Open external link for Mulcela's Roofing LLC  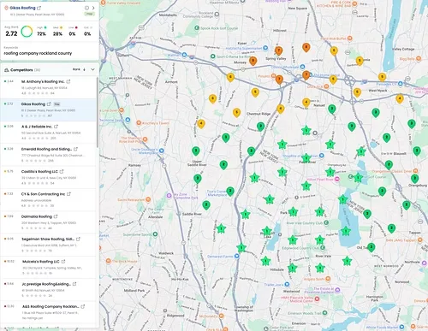(63, 261)
